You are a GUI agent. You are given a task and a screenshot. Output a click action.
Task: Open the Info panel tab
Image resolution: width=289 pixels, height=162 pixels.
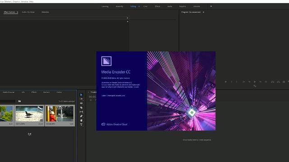tap(23, 92)
